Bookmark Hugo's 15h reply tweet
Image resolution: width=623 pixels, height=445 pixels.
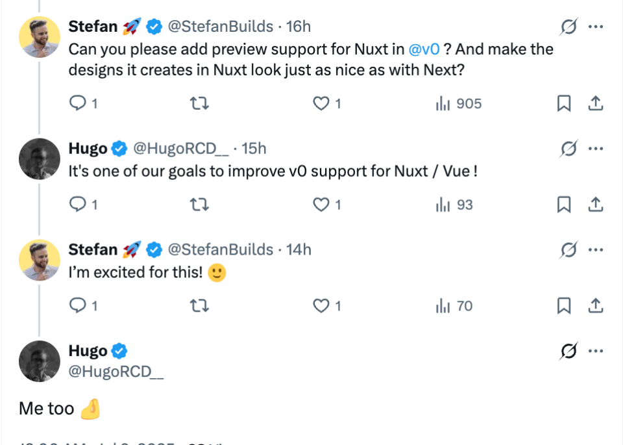[x=564, y=205]
